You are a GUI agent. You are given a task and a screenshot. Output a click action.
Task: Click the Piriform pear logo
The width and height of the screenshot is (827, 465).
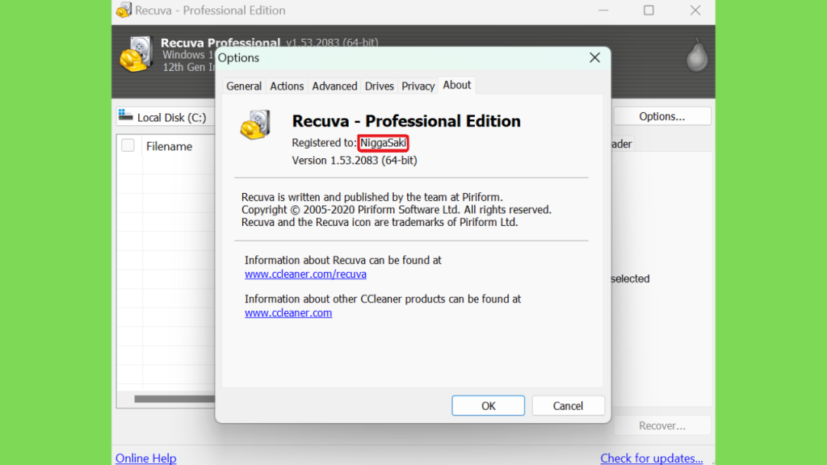pos(697,55)
